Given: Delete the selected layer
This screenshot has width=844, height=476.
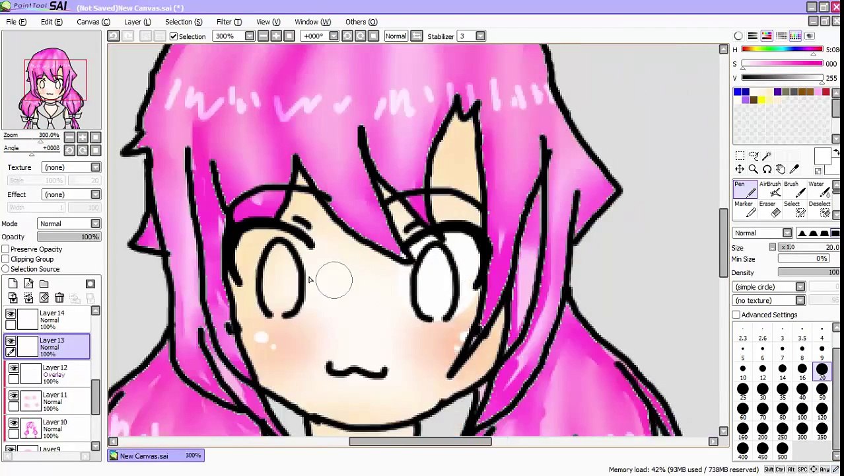Looking at the screenshot, I should [59, 298].
